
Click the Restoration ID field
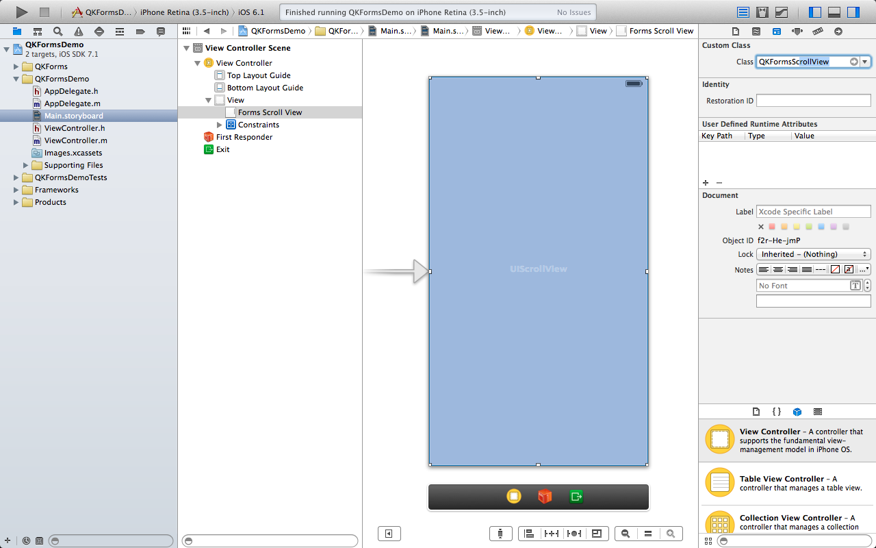click(813, 101)
